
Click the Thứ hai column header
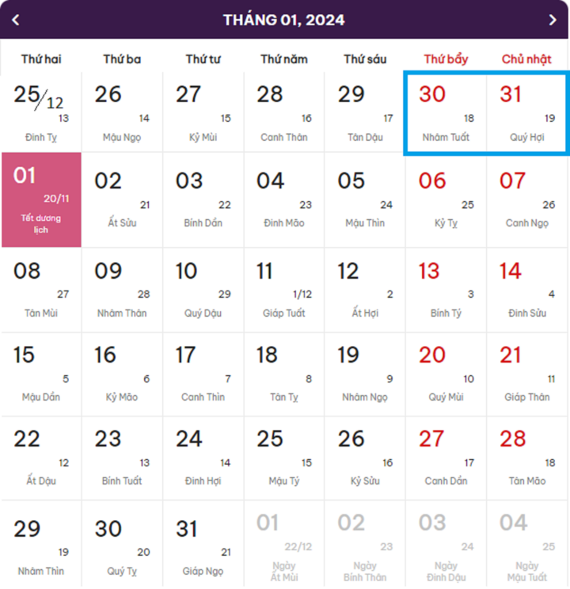pos(41,59)
